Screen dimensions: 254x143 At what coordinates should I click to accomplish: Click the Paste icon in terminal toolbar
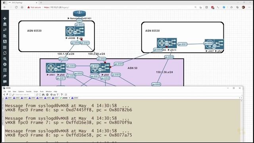point(40,95)
